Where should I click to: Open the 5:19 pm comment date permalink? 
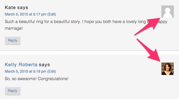[26, 71]
